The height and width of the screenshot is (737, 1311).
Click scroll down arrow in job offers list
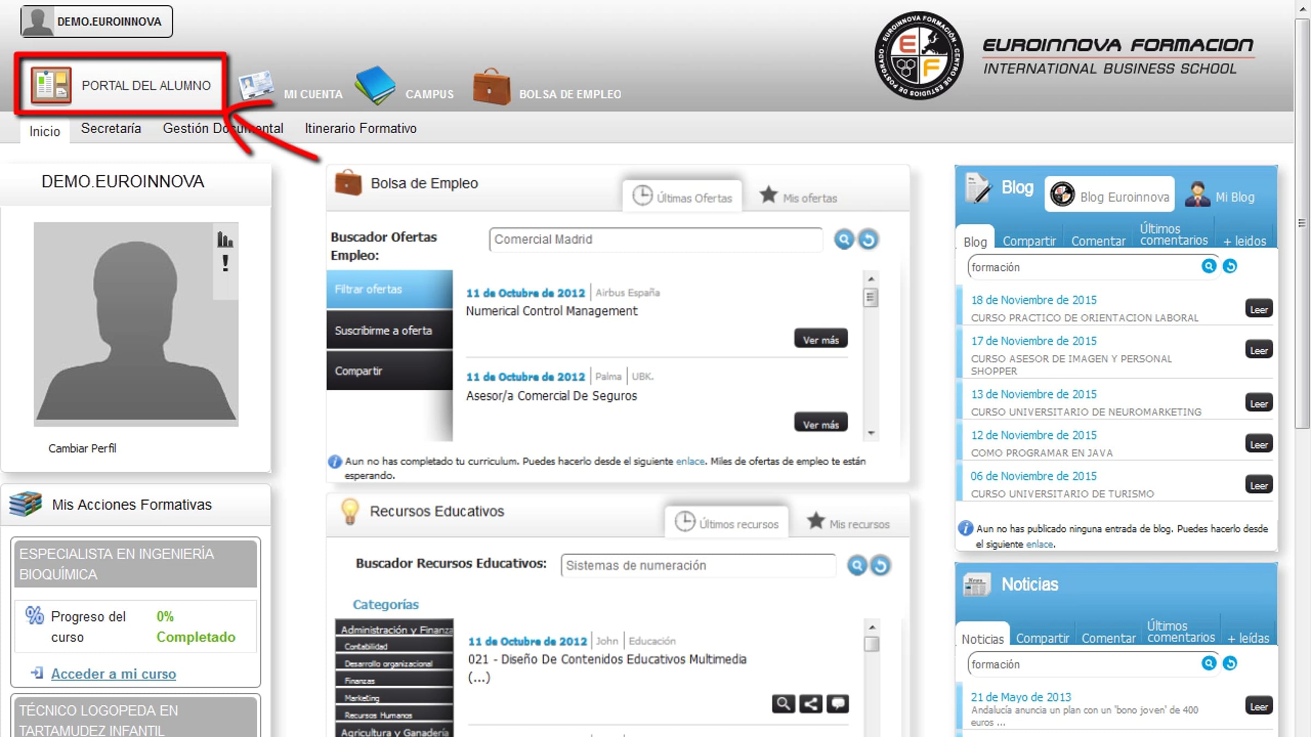click(871, 433)
